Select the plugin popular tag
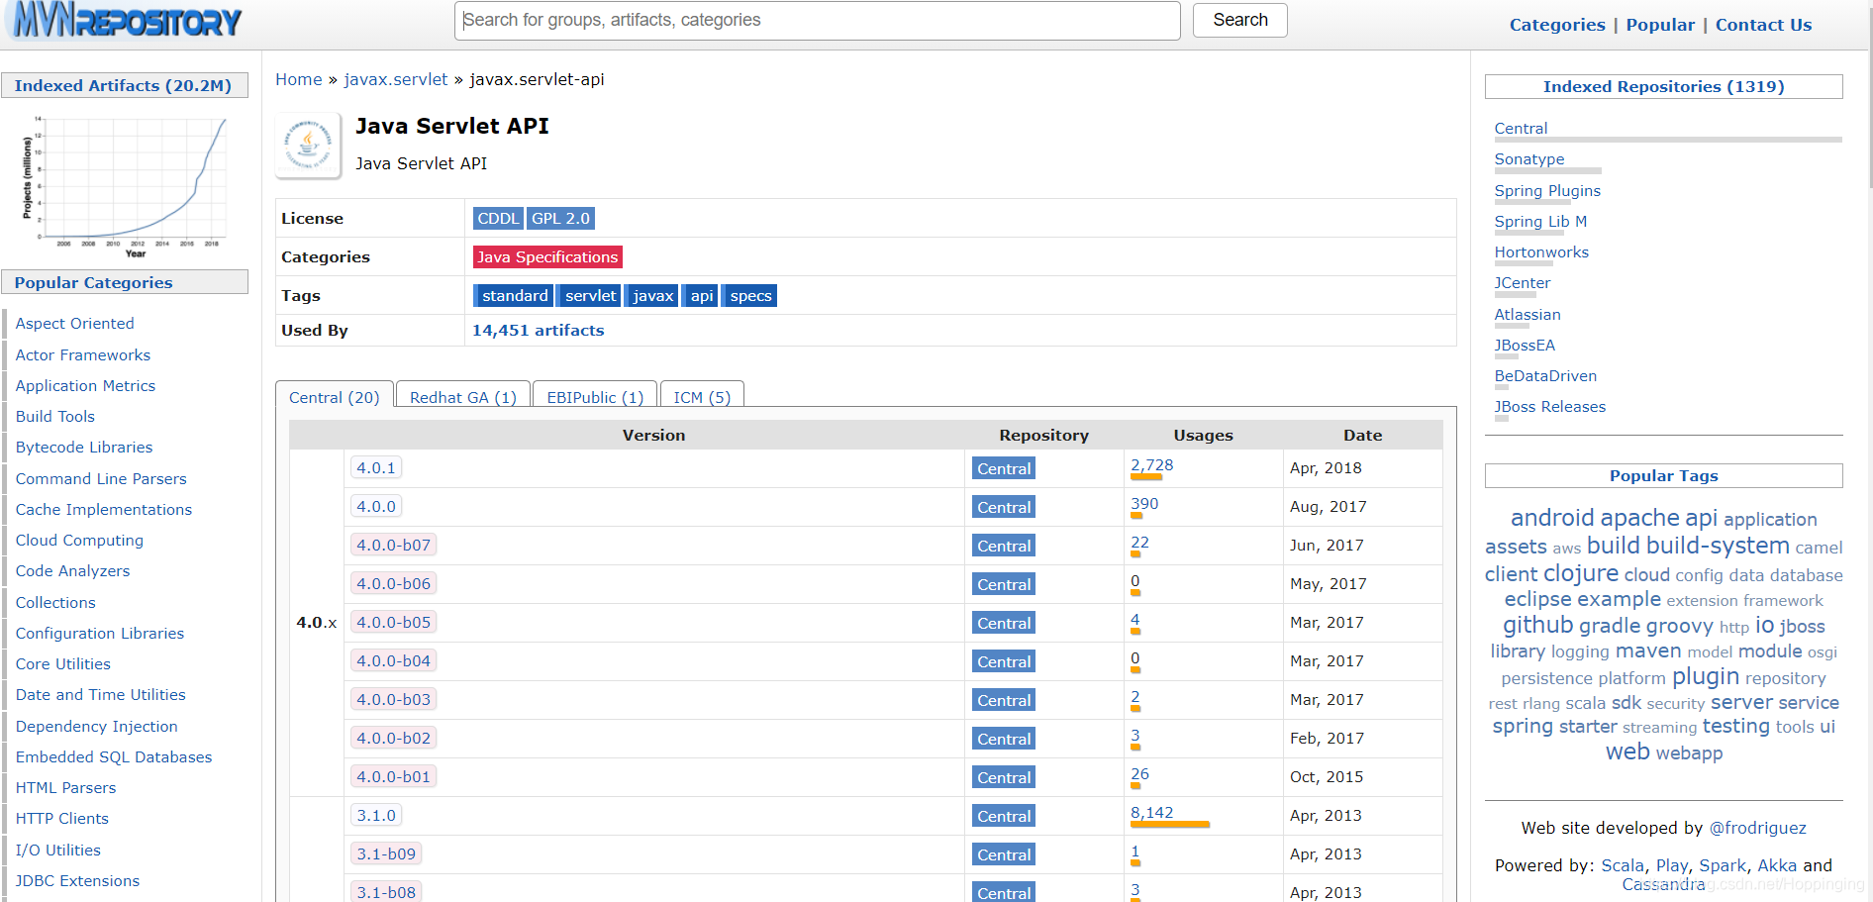Image resolution: width=1873 pixels, height=902 pixels. point(1706,676)
